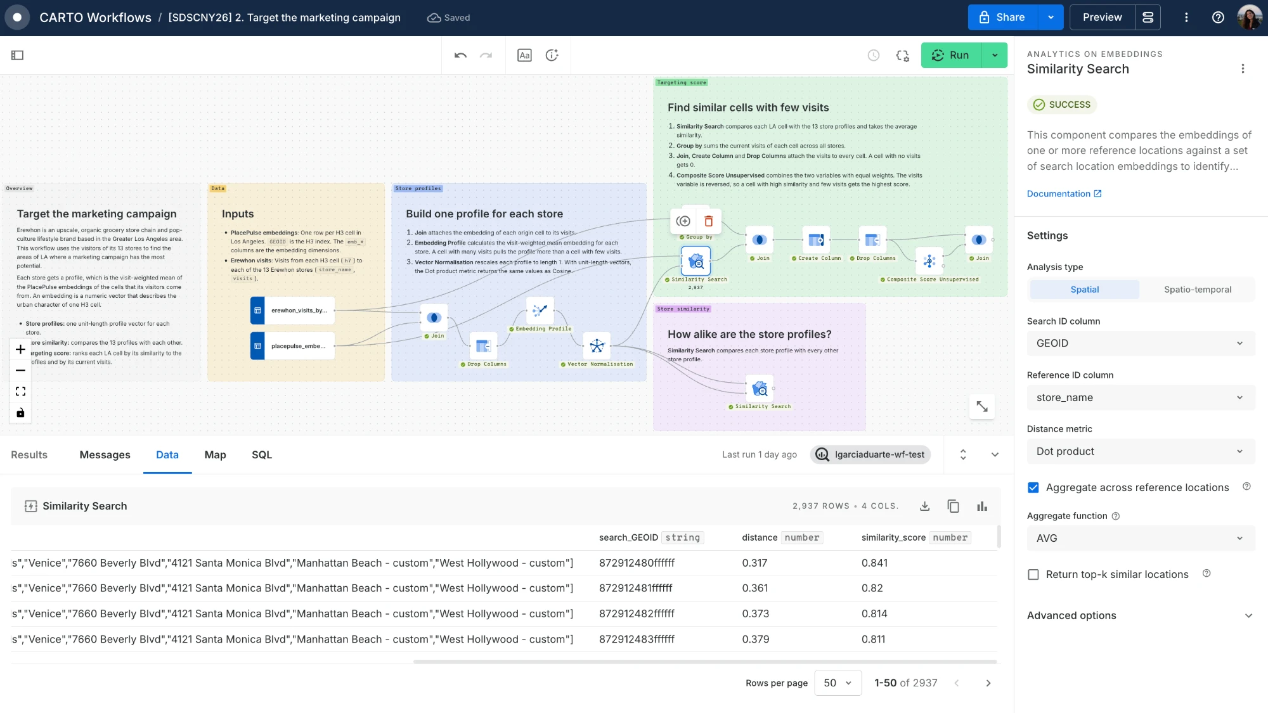1268x713 pixels.
Task: Undo the last workflow change
Action: [x=460, y=55]
